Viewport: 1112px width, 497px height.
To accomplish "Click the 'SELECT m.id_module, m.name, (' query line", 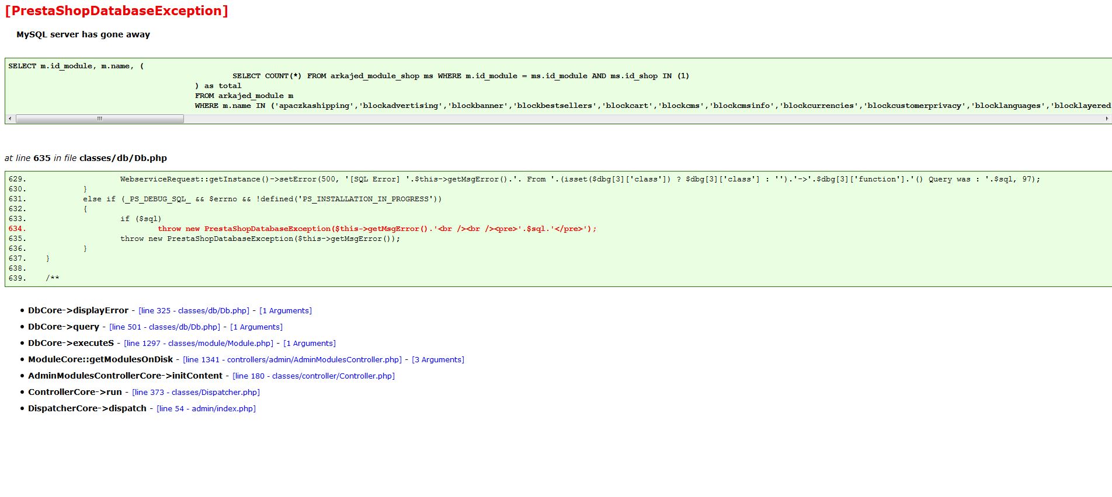I will [76, 66].
